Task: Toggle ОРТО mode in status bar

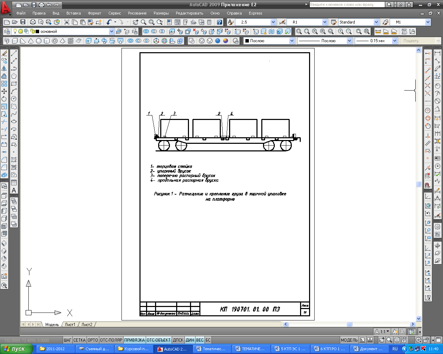Action: coord(92,340)
